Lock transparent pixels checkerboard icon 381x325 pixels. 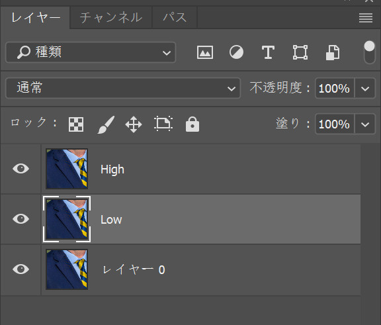click(x=76, y=124)
